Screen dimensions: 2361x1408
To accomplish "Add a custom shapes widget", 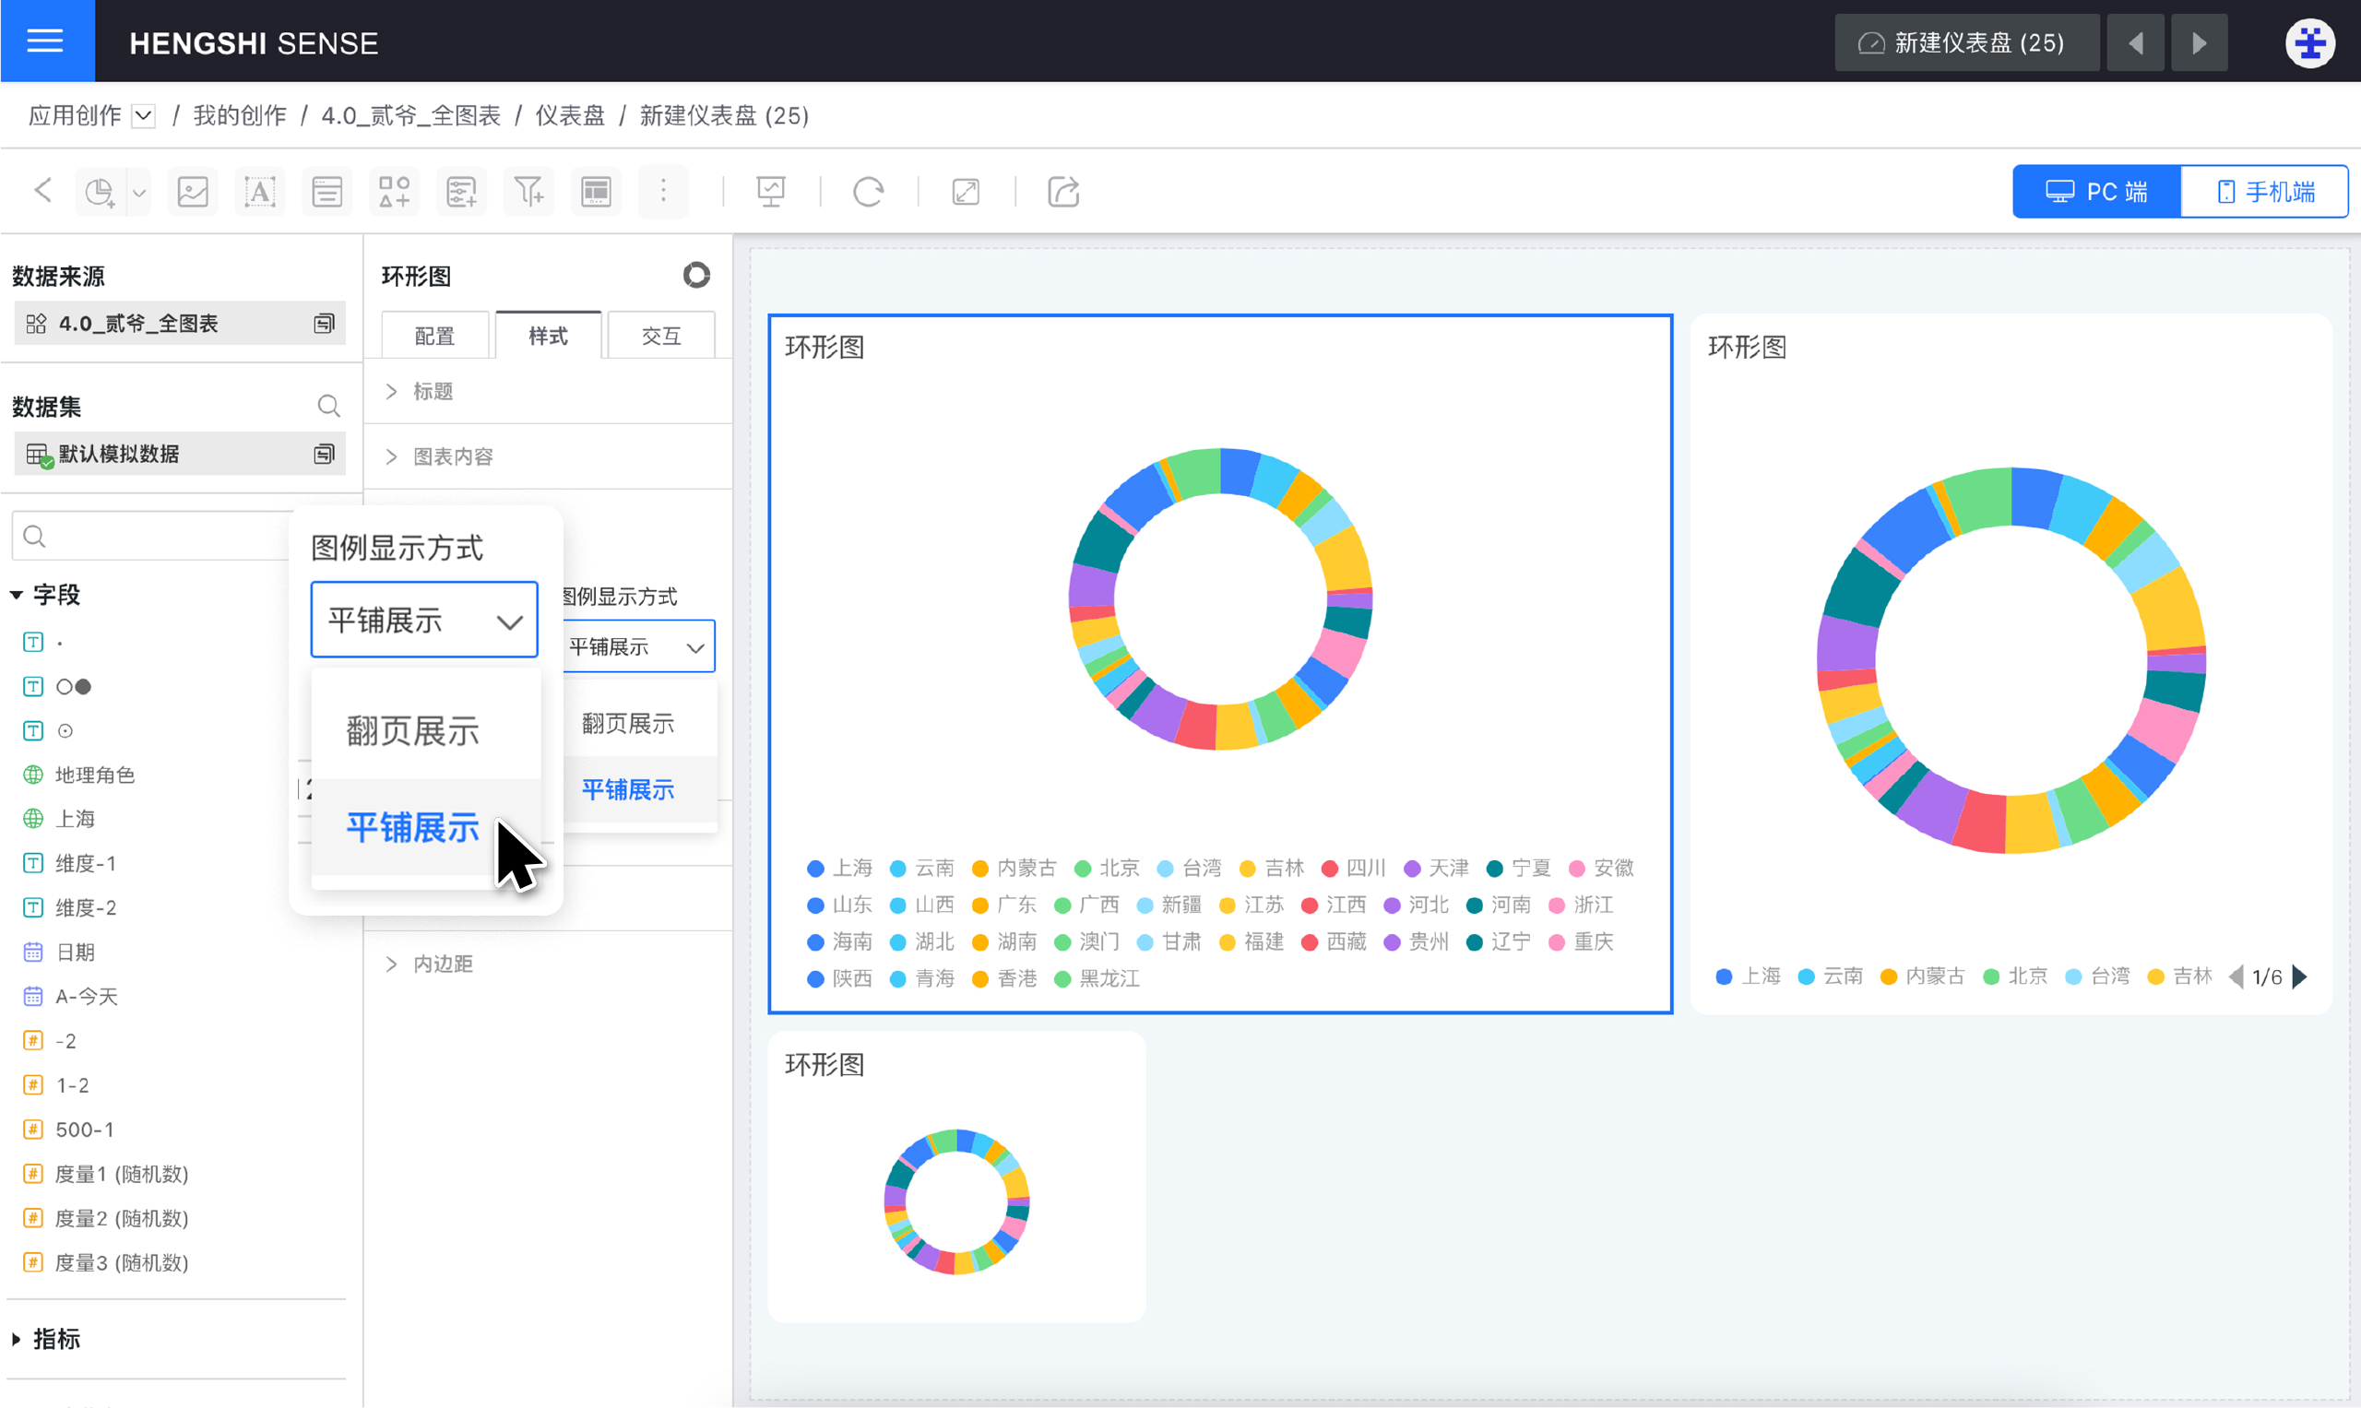I will pos(395,193).
